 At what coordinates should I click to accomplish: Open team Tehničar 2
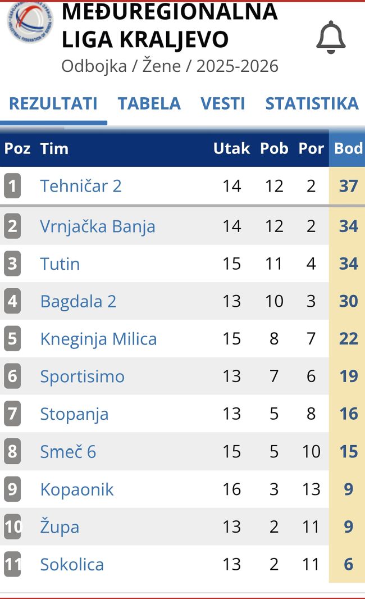81,186
